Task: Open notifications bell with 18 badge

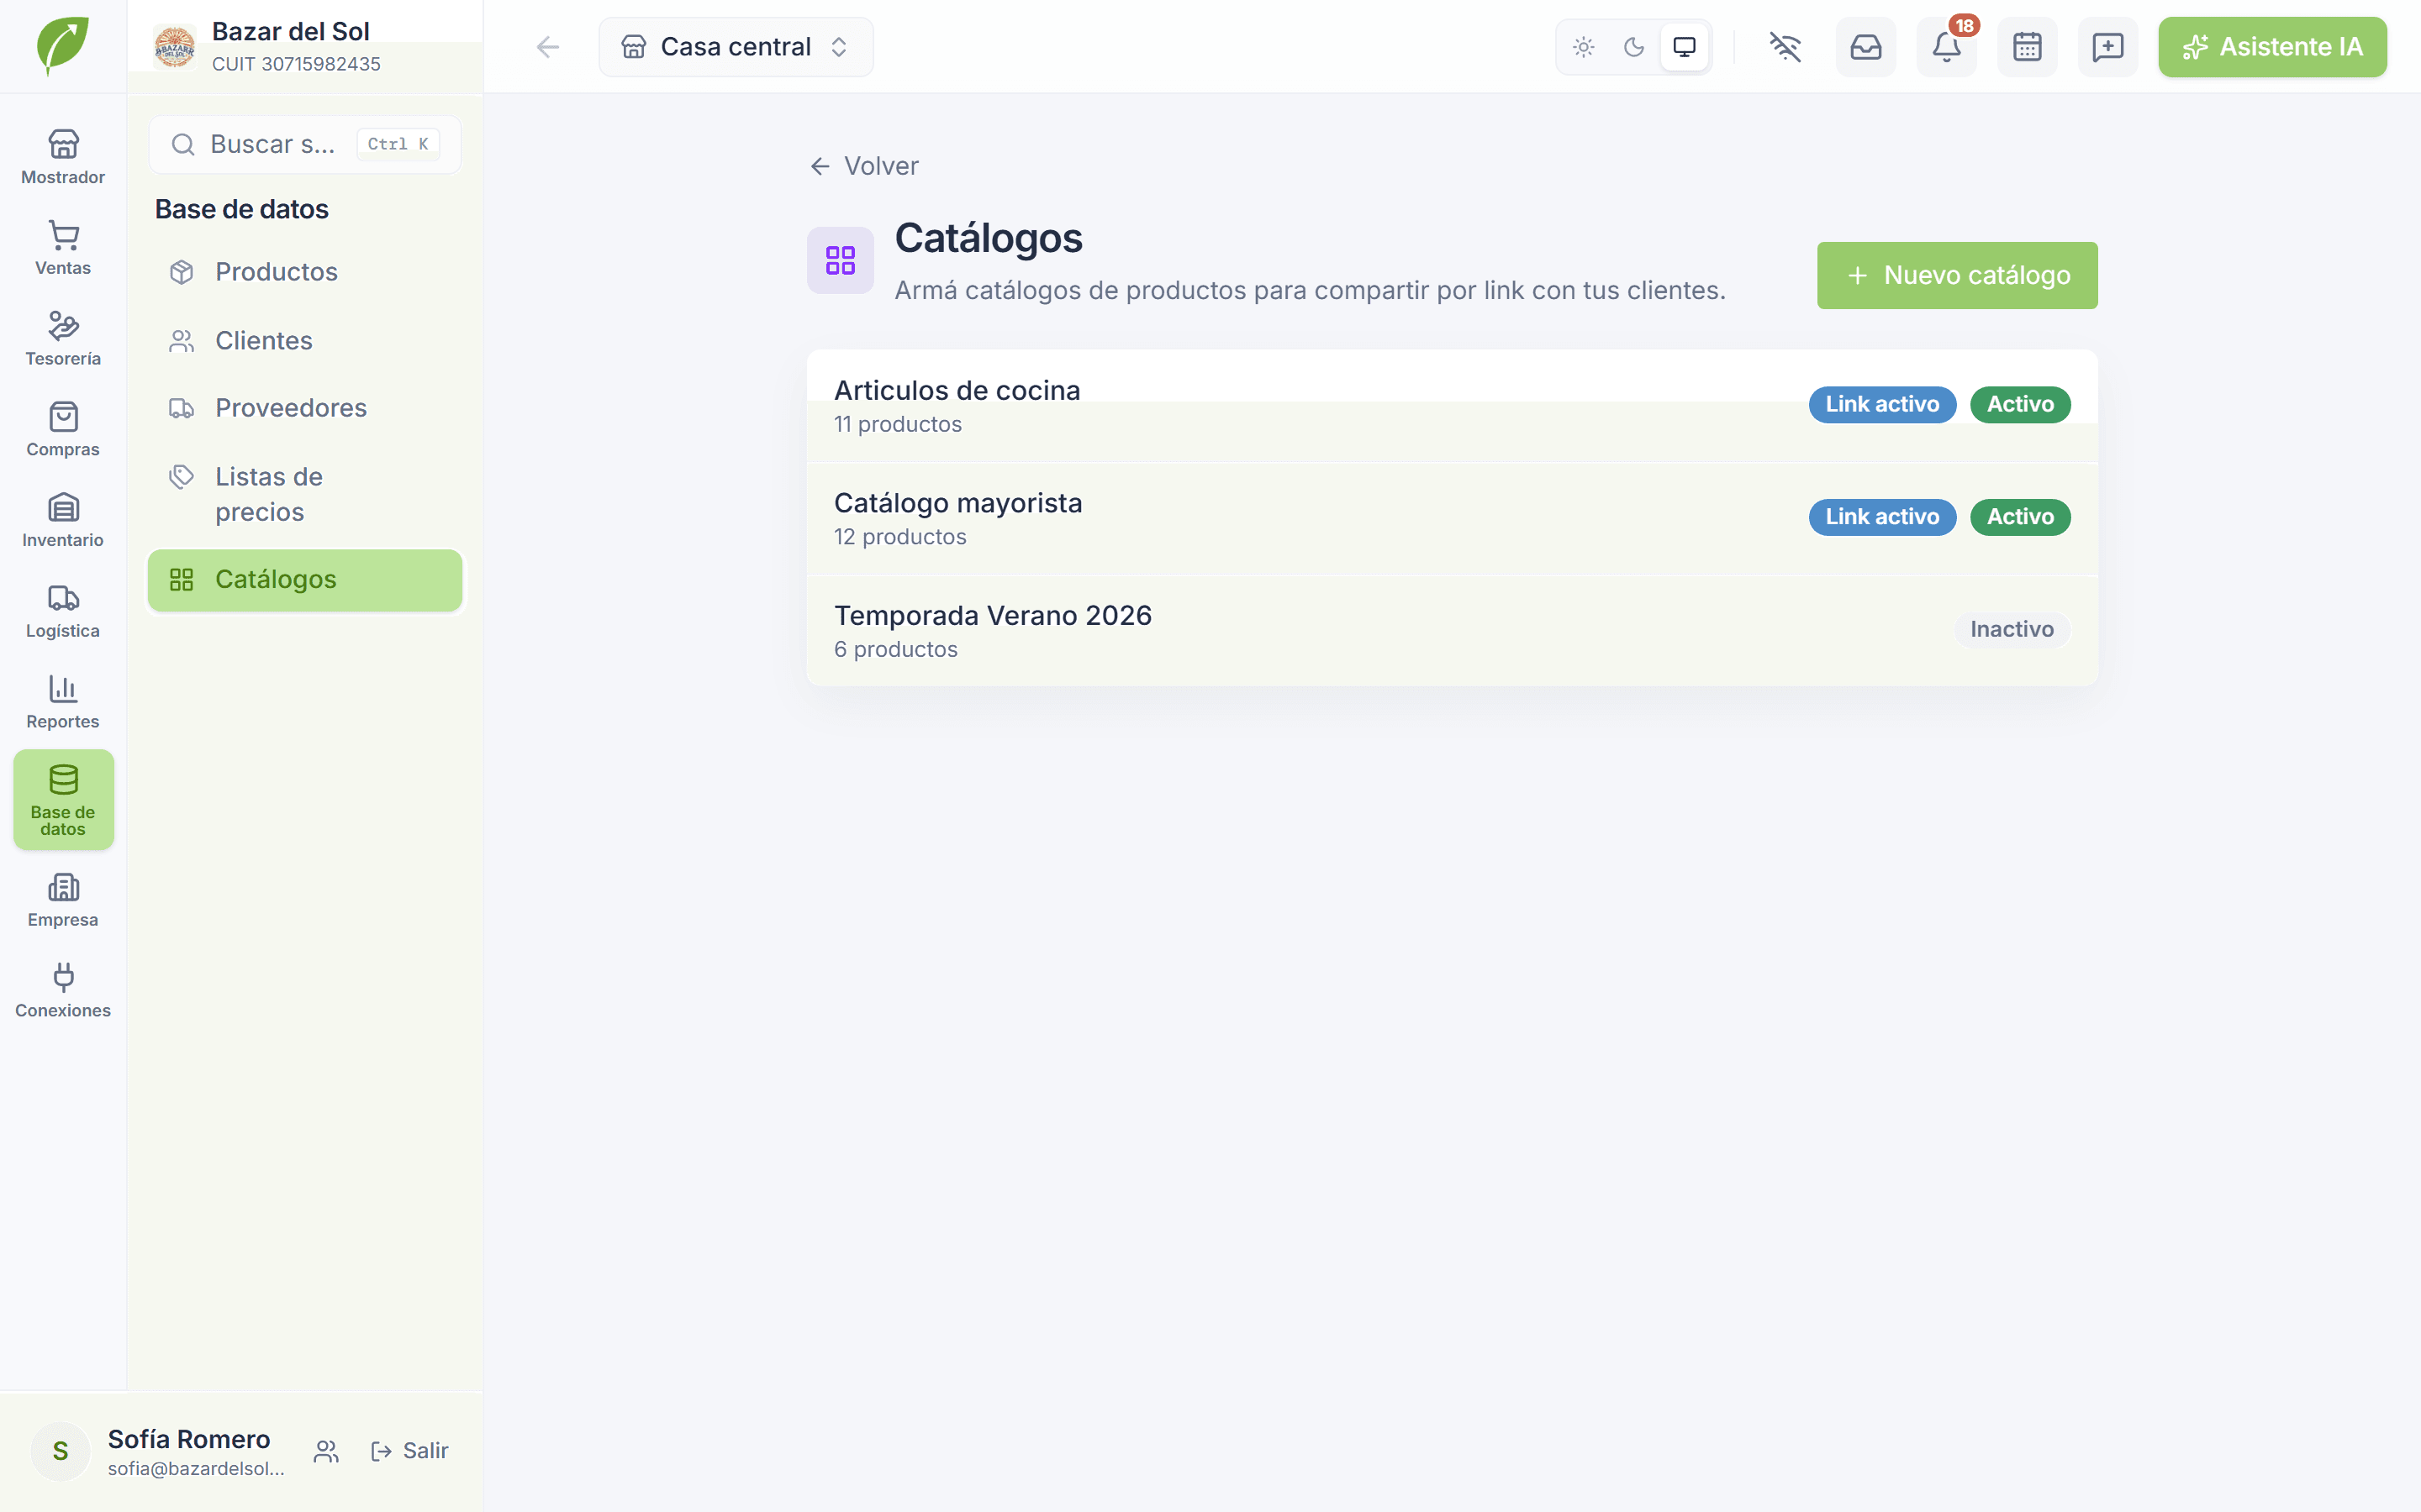Action: 1947,47
